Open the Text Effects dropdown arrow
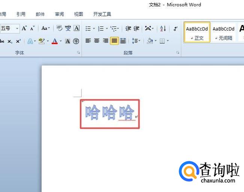This screenshot has height=192, width=244. pos(35,41)
